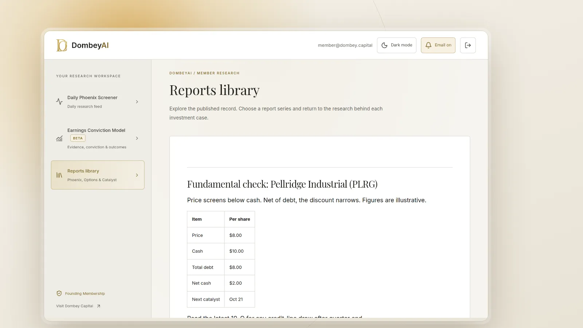Viewport: 583px width, 328px height.
Task: Click the Oct 21 catalyst date
Action: click(236, 300)
